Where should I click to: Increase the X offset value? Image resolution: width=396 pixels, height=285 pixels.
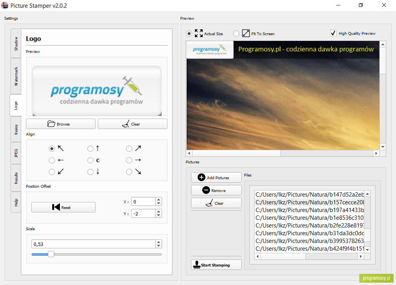pos(159,200)
